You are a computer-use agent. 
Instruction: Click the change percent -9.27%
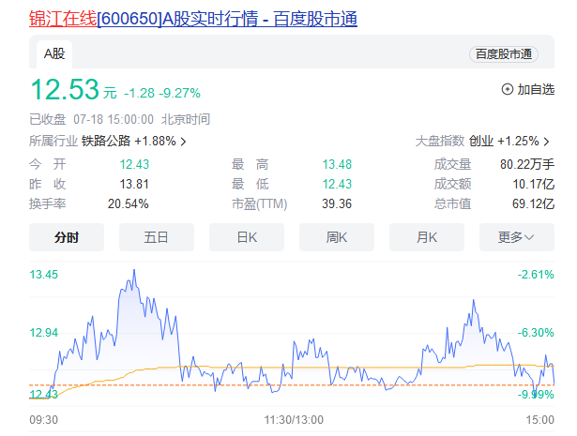point(179,93)
